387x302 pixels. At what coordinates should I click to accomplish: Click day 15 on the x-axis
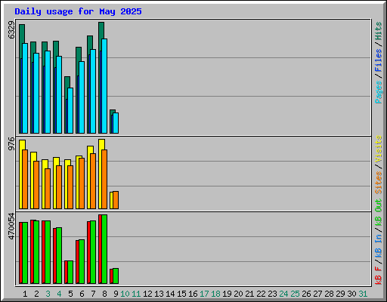tap(181, 294)
